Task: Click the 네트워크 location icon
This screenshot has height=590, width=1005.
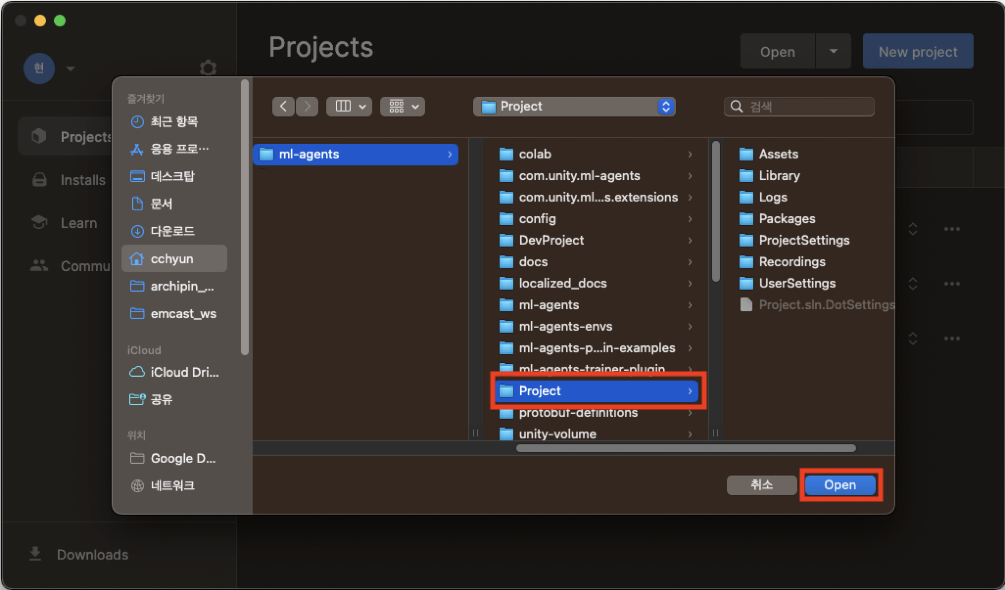Action: [137, 485]
